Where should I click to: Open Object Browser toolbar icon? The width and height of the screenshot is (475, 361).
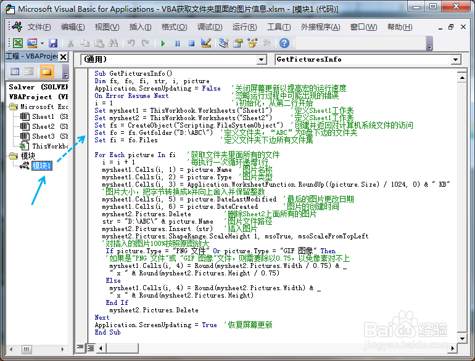(x=252, y=43)
